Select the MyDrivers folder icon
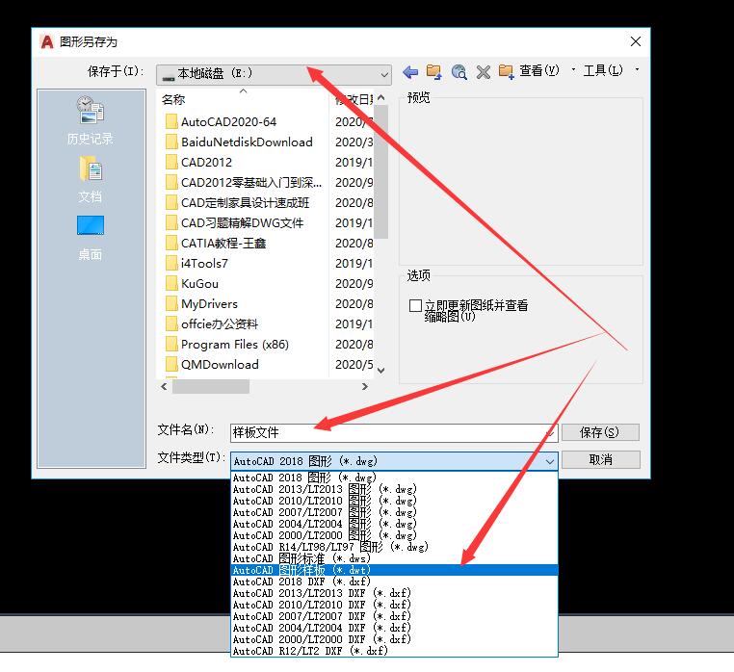Image resolution: width=734 pixels, height=672 pixels. tap(171, 303)
